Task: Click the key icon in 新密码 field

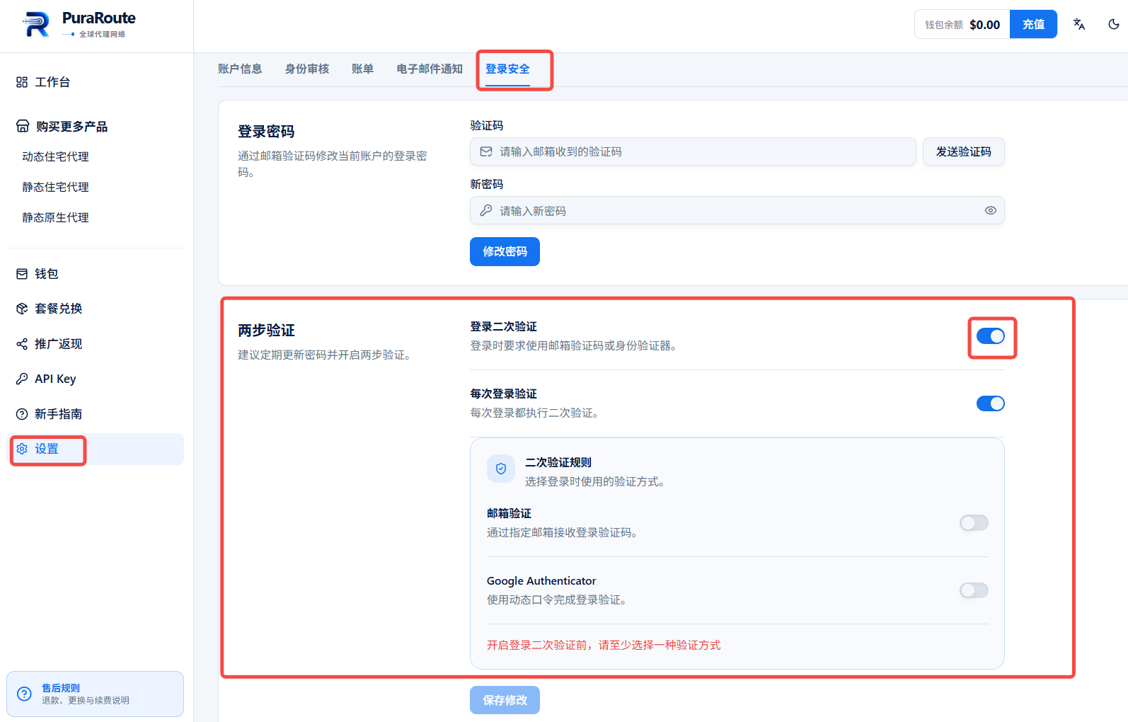Action: [x=486, y=210]
